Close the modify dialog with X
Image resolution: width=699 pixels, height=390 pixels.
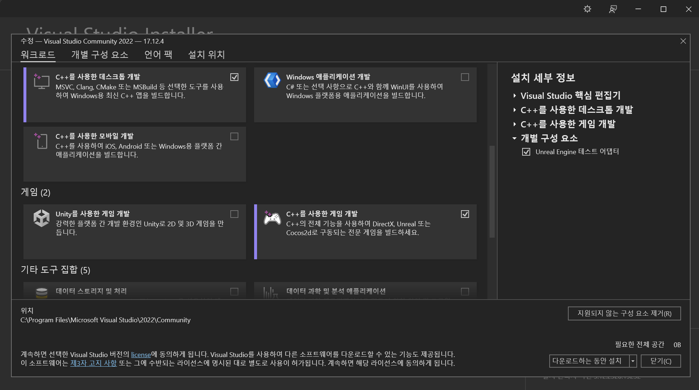pyautogui.click(x=683, y=41)
